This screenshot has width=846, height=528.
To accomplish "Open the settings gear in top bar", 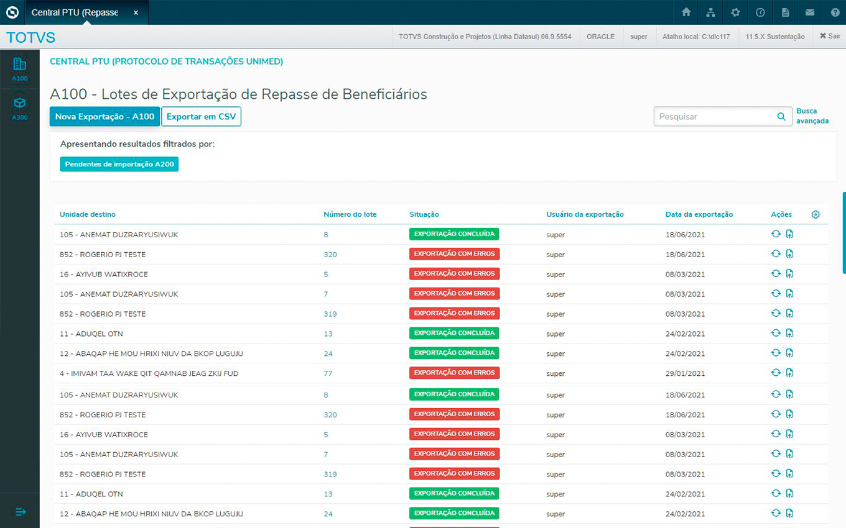I will click(735, 12).
